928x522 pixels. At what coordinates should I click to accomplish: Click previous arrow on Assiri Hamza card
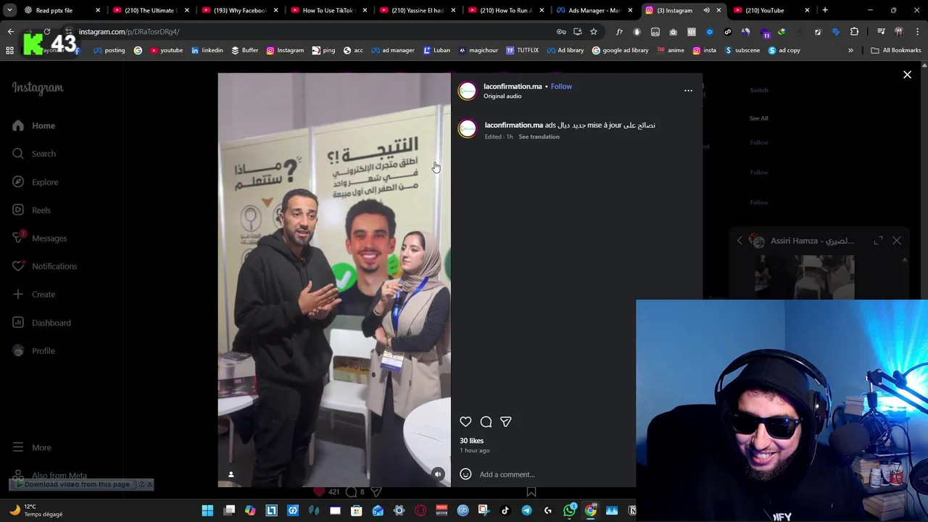tap(739, 241)
